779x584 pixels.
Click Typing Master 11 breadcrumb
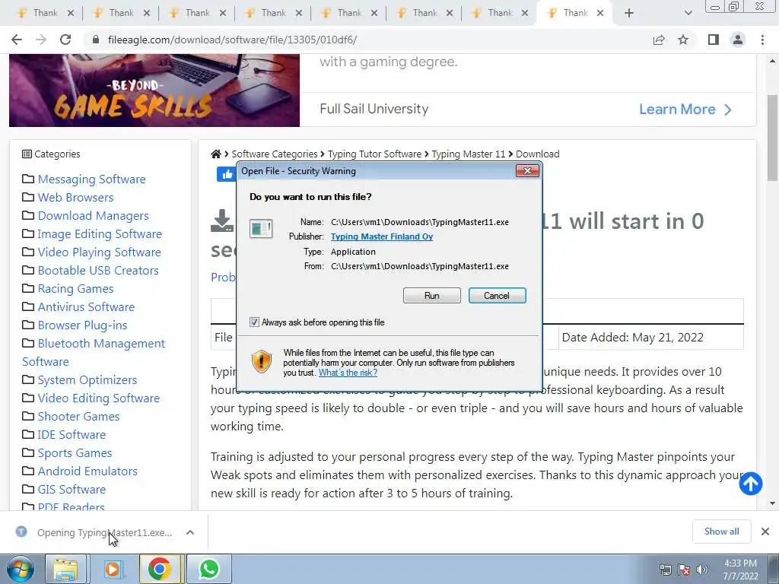(469, 154)
